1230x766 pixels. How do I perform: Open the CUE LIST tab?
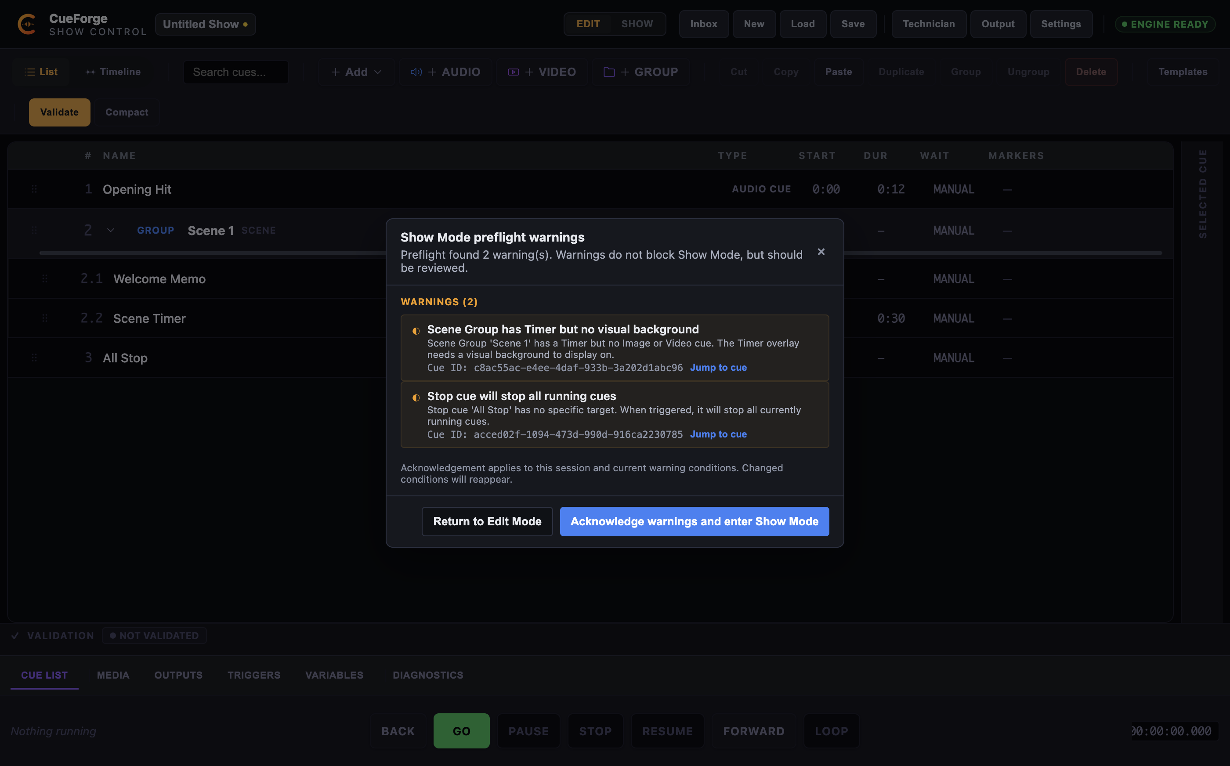point(44,675)
